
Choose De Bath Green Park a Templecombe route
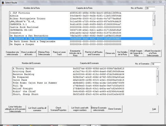32,41
